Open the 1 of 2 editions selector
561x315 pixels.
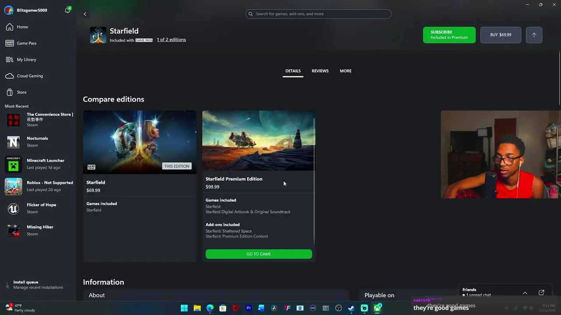(171, 40)
